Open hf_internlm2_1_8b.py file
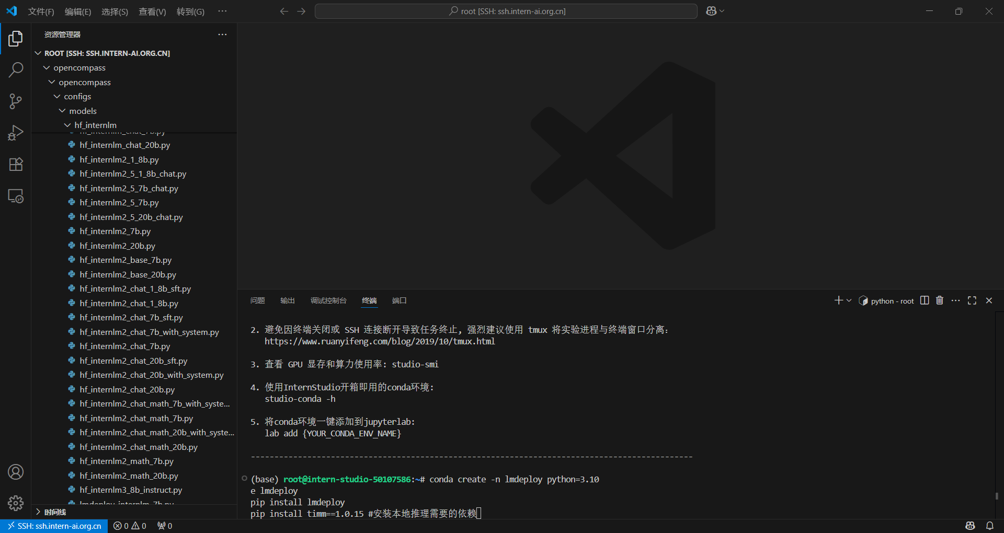This screenshot has width=1004, height=533. pyautogui.click(x=119, y=160)
